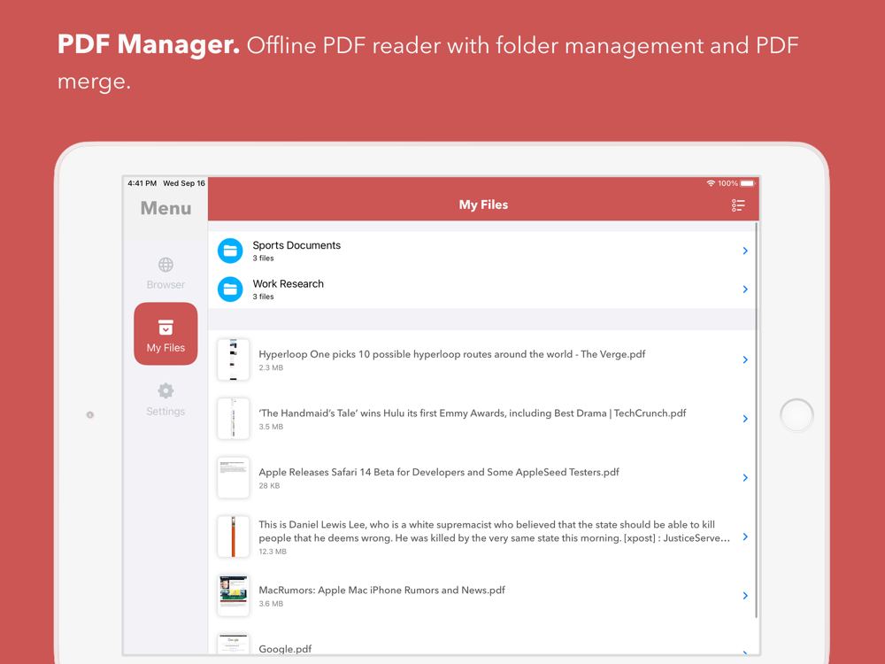Tap the battery indicator icon
Viewport: 885px width, 664px height.
(x=747, y=183)
